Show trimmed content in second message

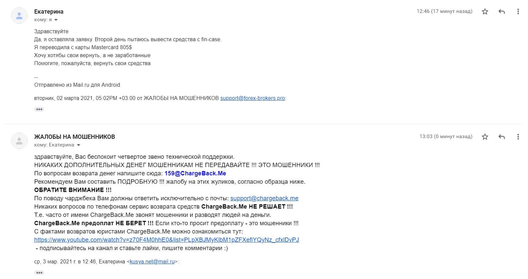coord(39,273)
